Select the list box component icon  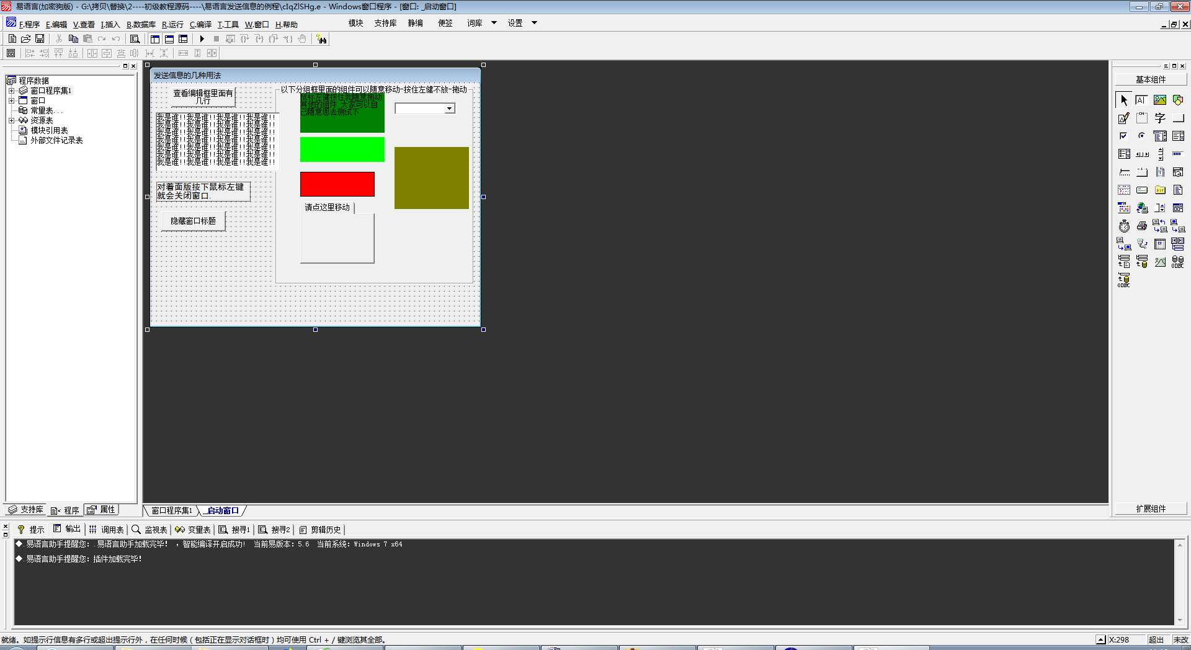pyautogui.click(x=1178, y=136)
